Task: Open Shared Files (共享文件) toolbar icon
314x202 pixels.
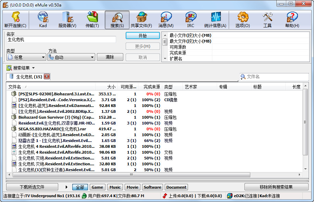Action: pos(141,20)
